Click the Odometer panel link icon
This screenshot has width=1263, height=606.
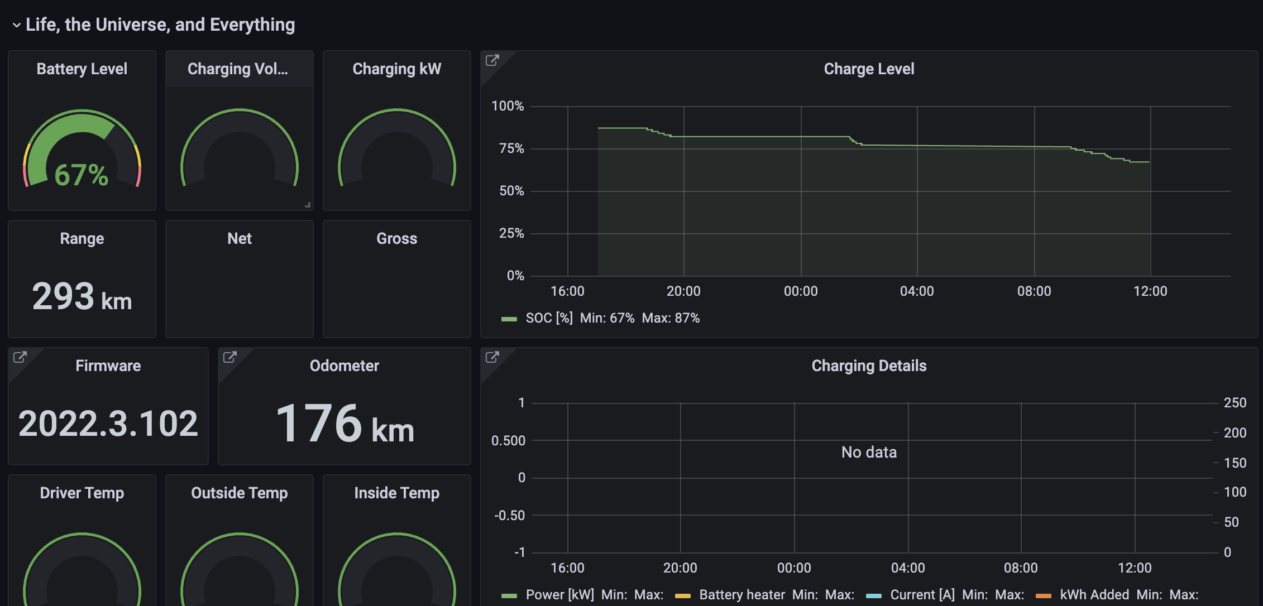coord(230,357)
